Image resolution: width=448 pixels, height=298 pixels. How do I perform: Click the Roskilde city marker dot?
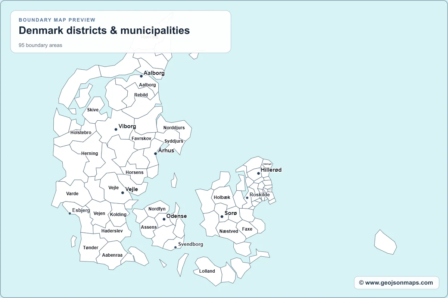tap(247, 198)
